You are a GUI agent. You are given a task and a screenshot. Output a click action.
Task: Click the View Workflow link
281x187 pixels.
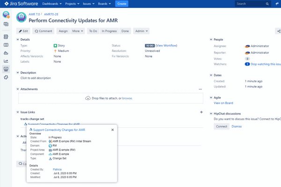[x=166, y=46]
